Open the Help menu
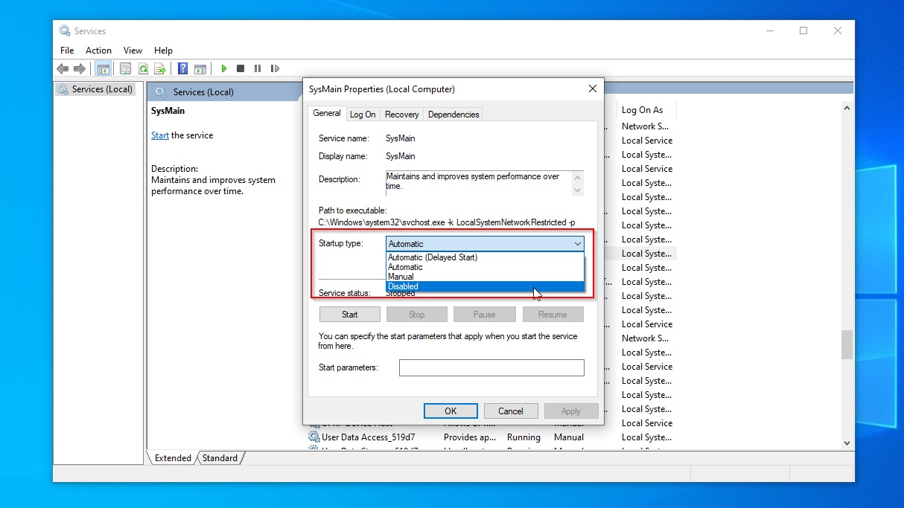This screenshot has height=508, width=904. pos(163,51)
